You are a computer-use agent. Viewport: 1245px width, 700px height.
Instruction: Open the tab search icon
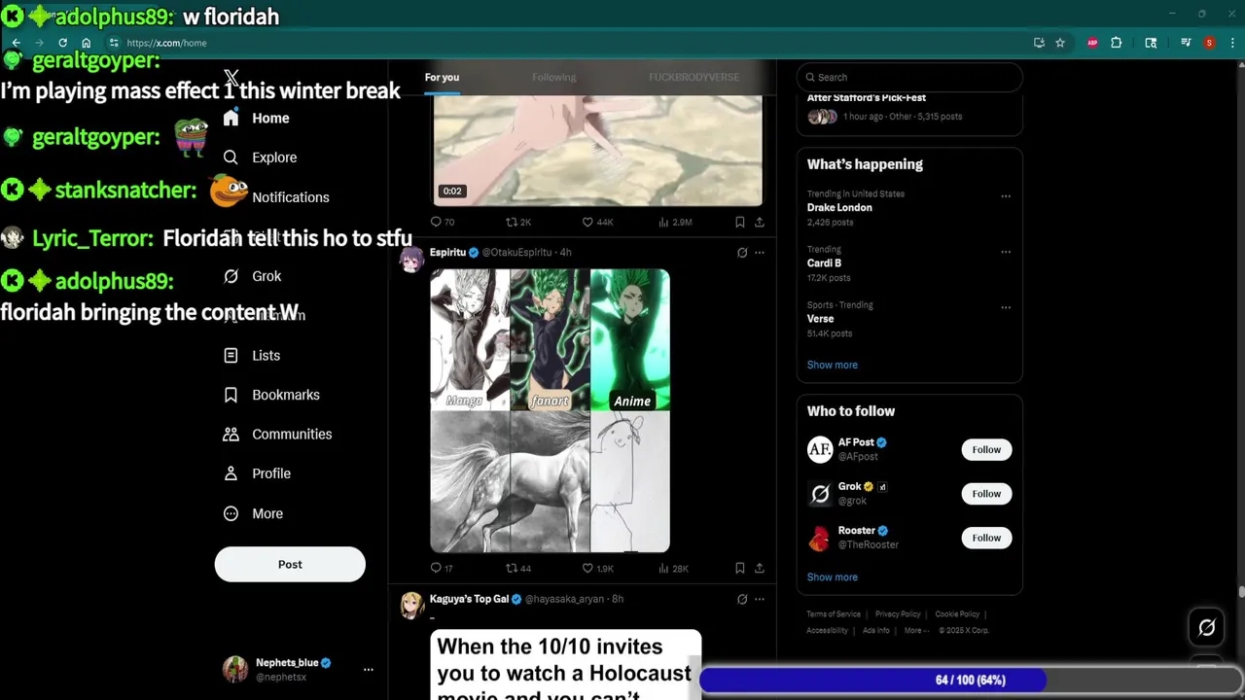pyautogui.click(x=1151, y=43)
